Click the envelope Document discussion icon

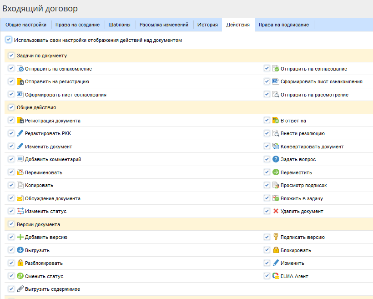coord(20,198)
